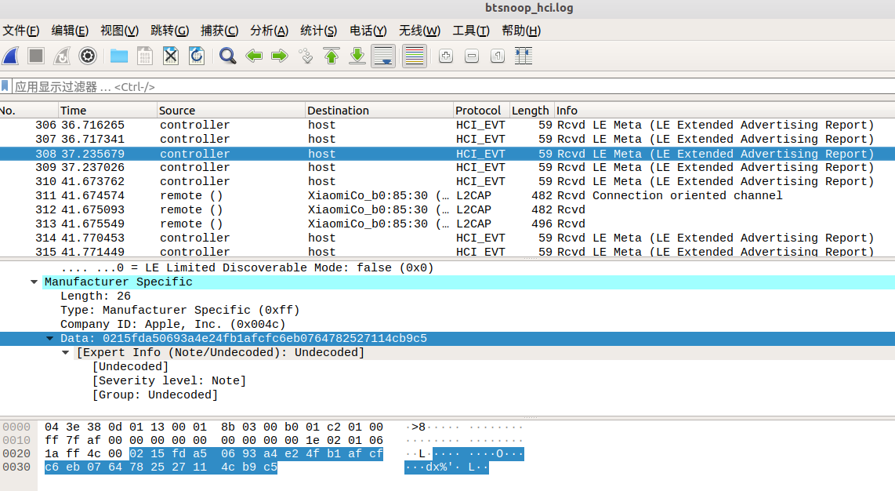This screenshot has height=491, width=895.
Task: Click the display filter input field
Action: point(447,87)
